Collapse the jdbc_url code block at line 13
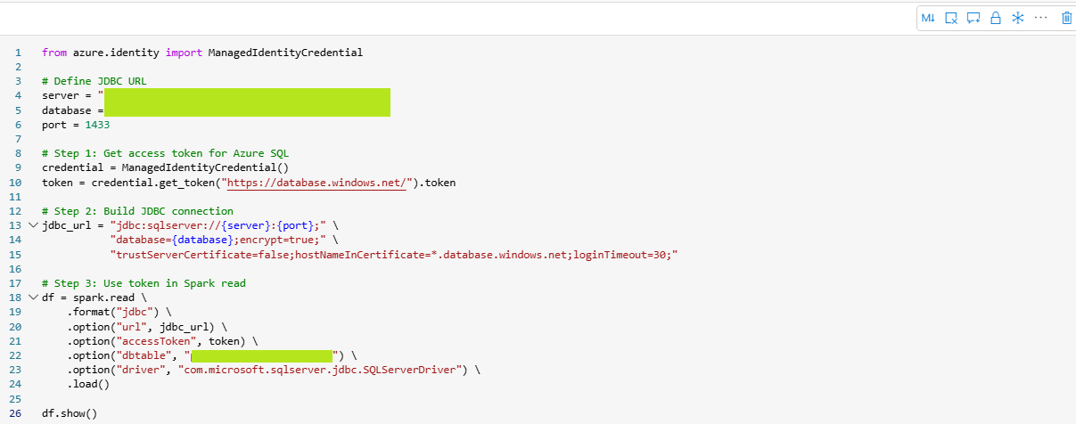The image size is (1076, 424). 33,225
